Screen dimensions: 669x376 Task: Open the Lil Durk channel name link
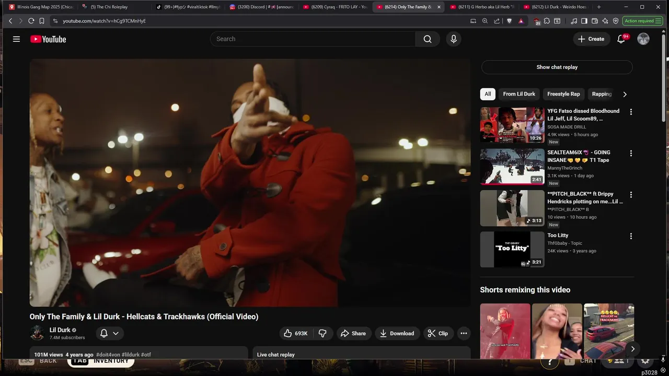(x=60, y=330)
